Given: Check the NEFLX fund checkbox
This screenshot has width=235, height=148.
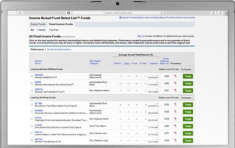Looking at the screenshot, I should [x=31, y=133].
